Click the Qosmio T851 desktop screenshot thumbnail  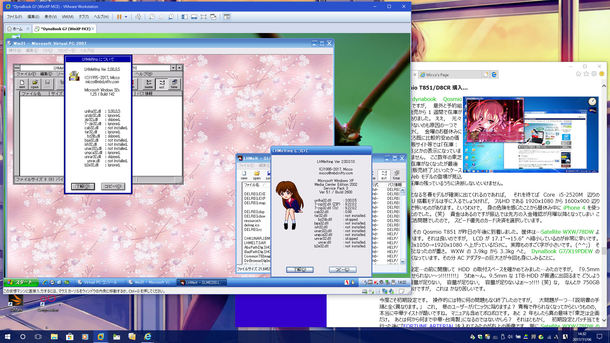531,135
